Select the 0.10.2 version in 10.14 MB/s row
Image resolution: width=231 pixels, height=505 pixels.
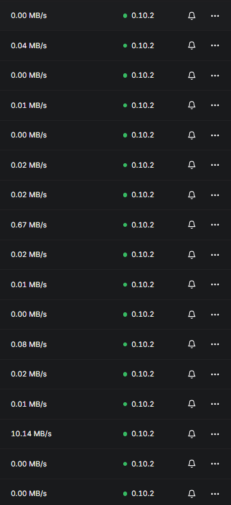[x=143, y=434]
